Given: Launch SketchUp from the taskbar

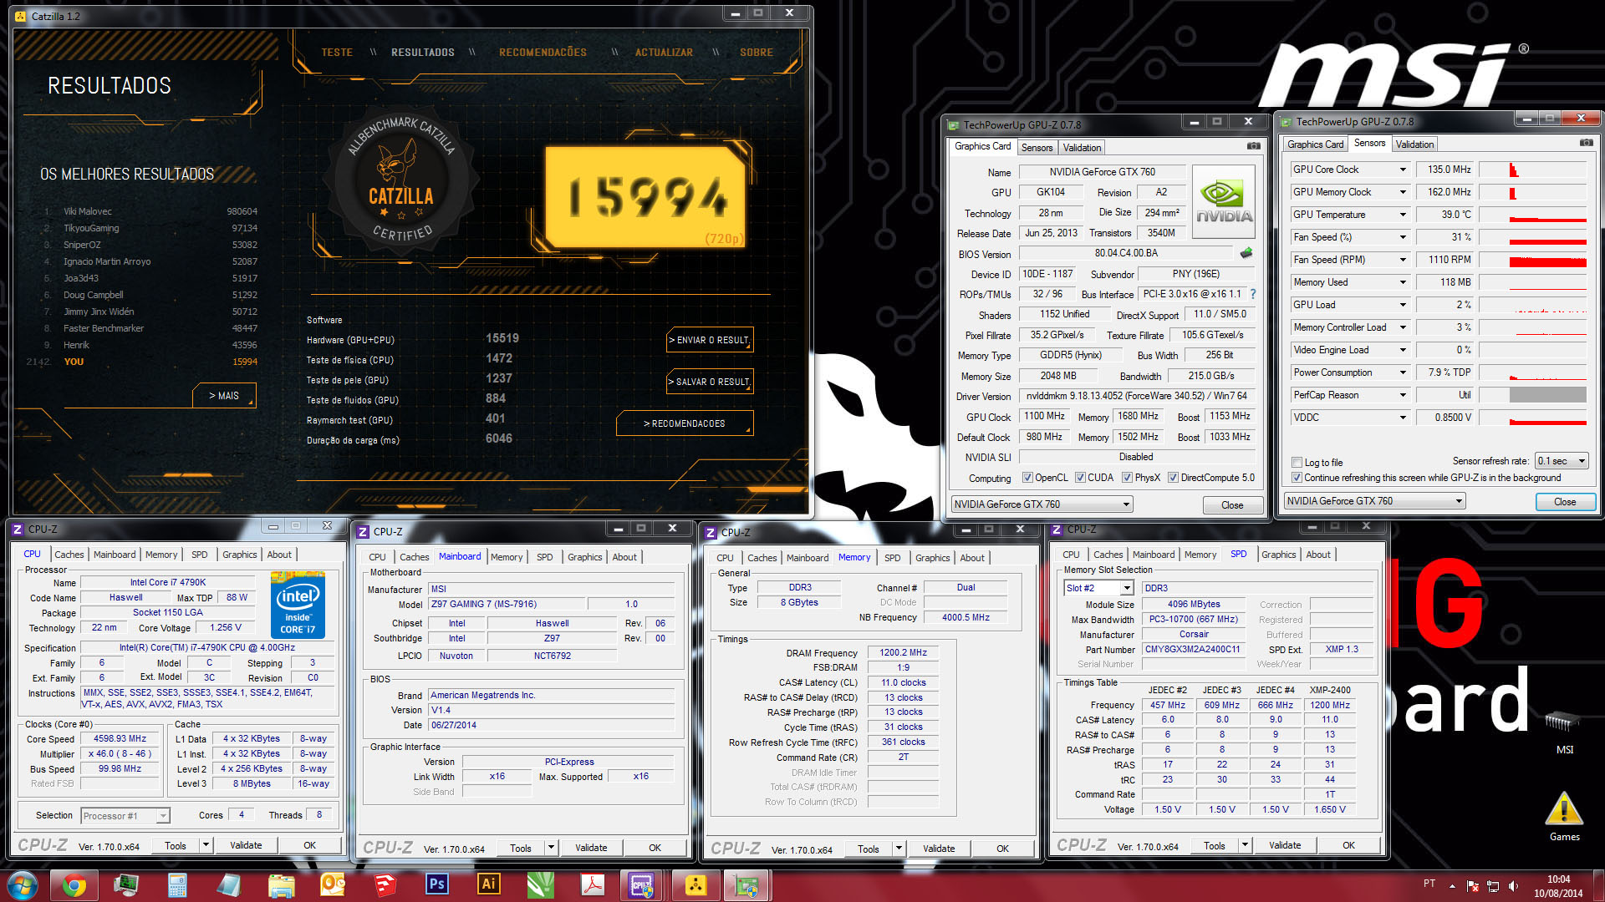Looking at the screenshot, I should (385, 884).
